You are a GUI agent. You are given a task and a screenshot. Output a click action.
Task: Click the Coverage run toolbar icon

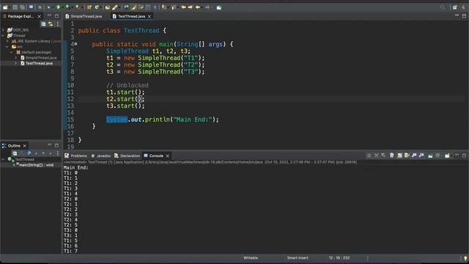67,7
